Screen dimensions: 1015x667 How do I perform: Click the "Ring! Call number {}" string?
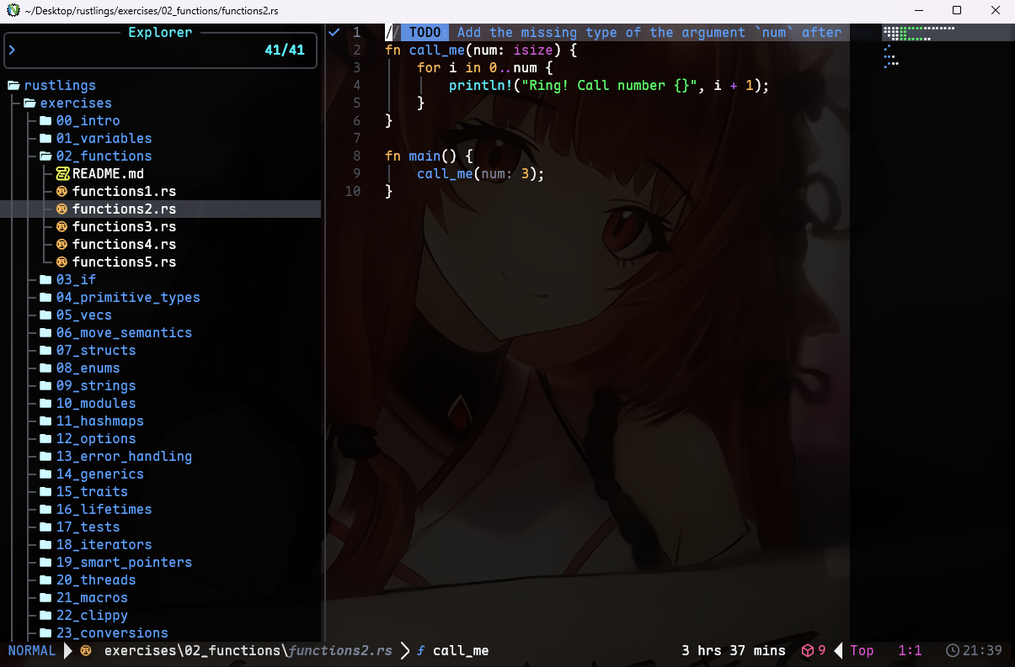coord(610,86)
